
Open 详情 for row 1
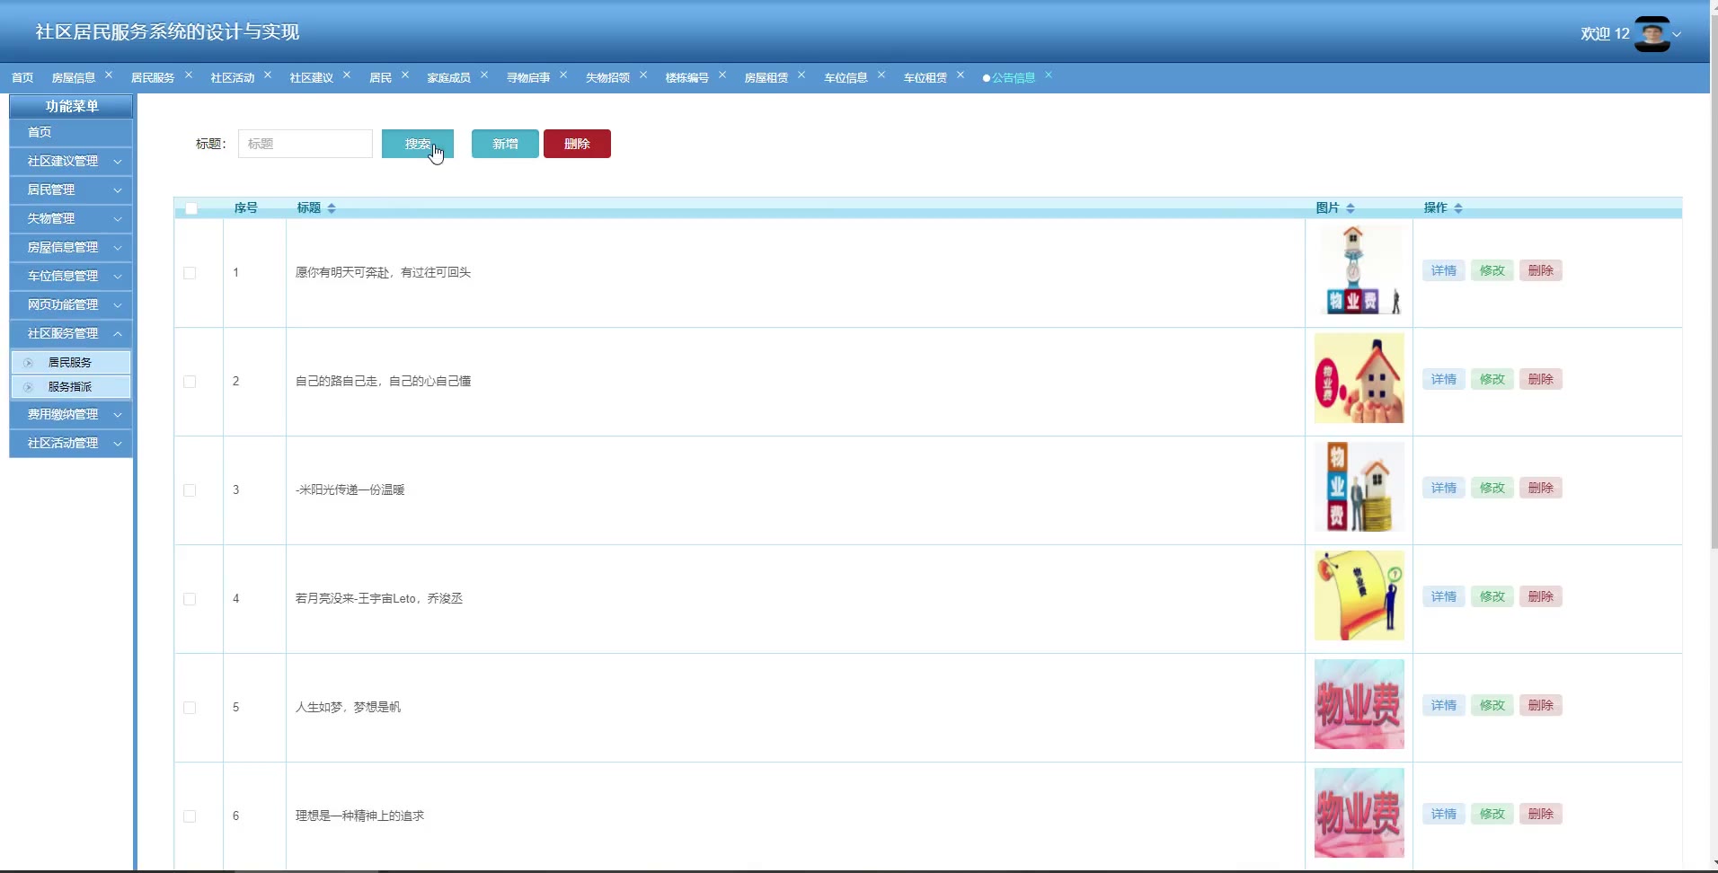point(1443,270)
